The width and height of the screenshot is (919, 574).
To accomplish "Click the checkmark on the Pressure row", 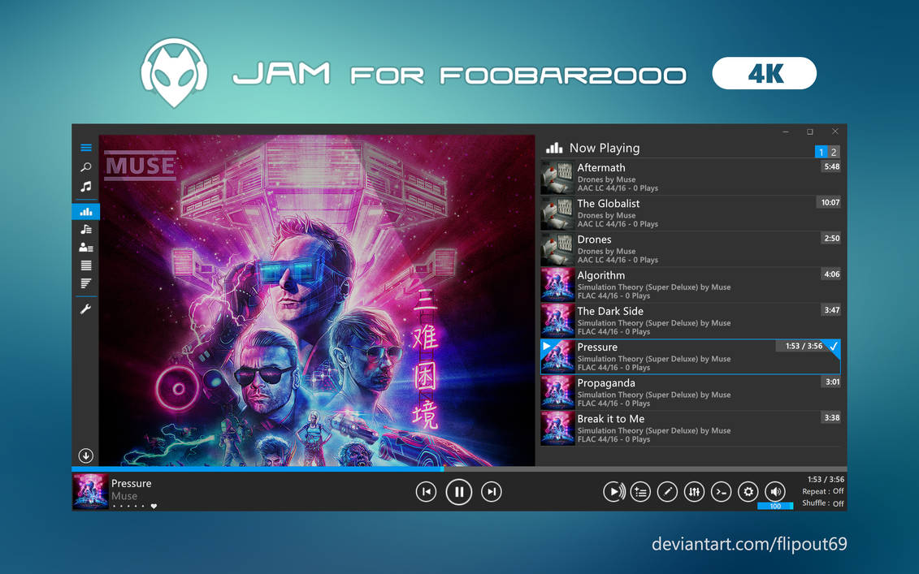I will coord(834,346).
